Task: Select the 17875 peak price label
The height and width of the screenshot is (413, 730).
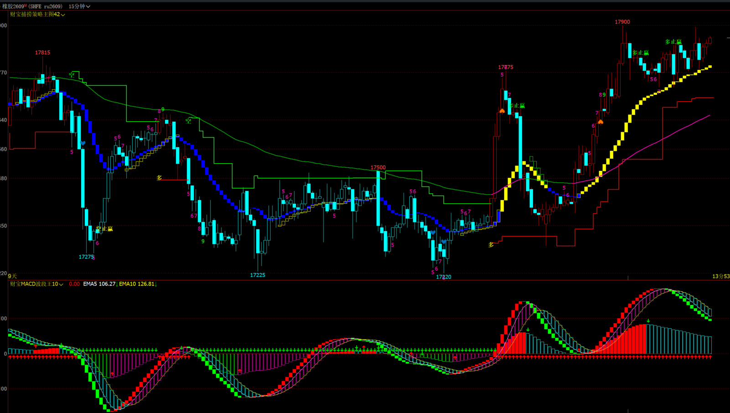Action: (505, 67)
